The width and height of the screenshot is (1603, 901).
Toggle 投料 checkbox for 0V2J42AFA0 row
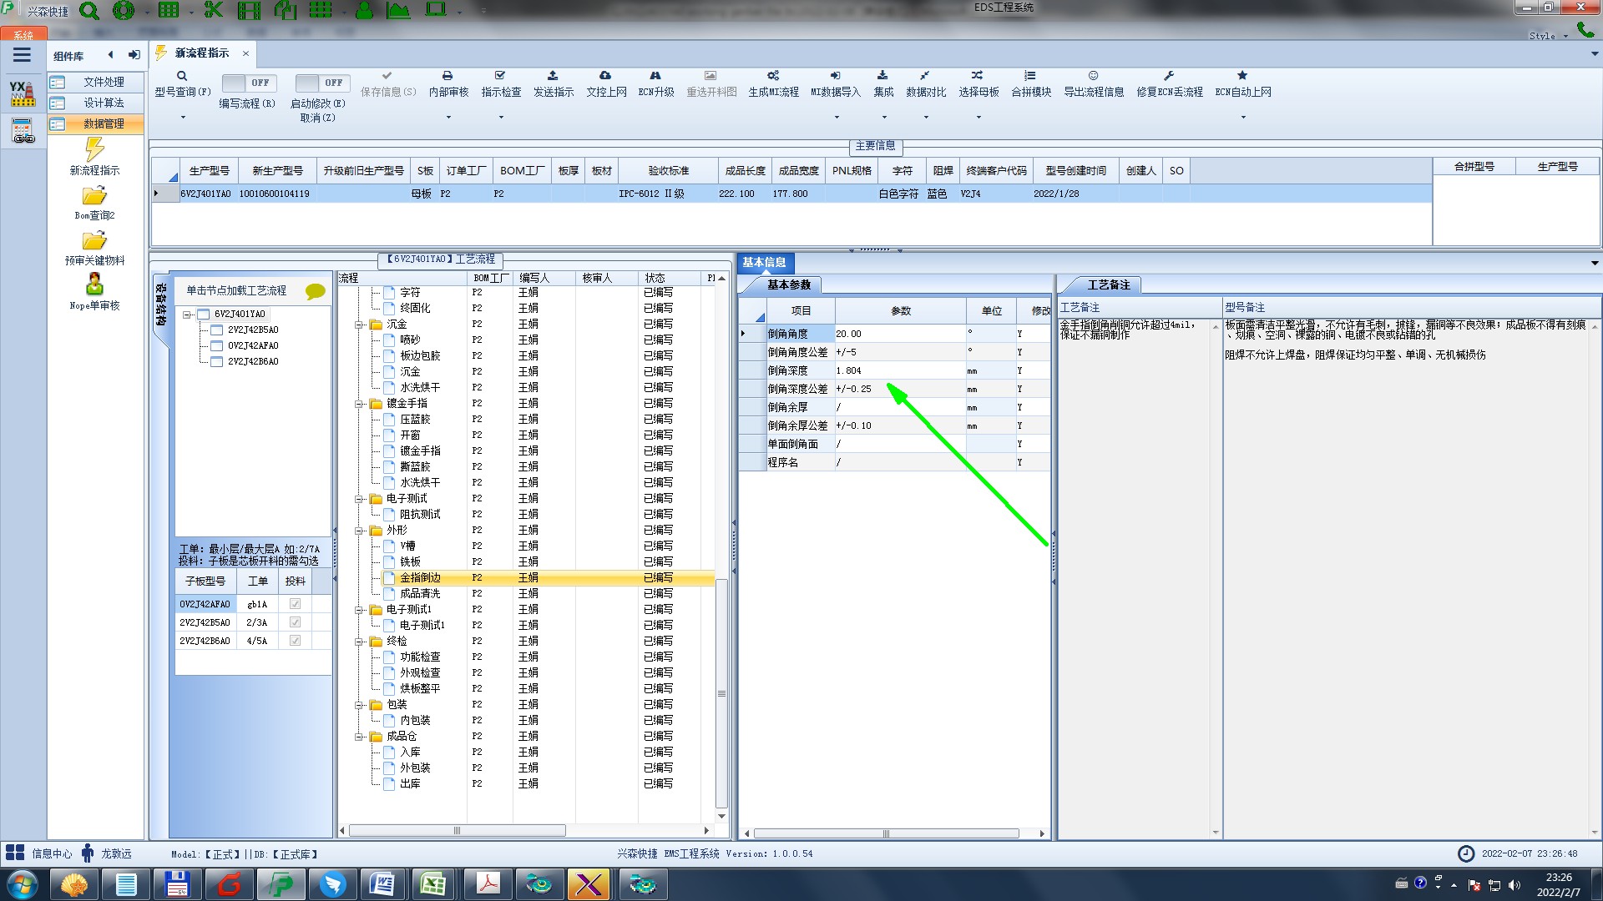(295, 604)
